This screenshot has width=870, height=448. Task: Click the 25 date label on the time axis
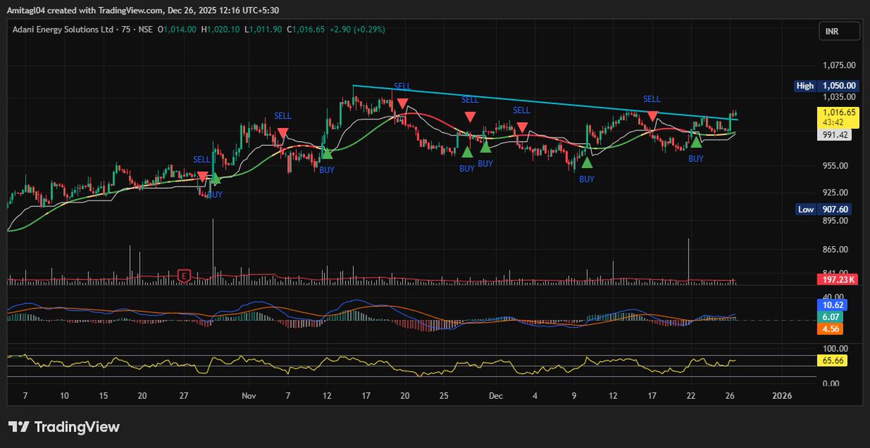click(444, 396)
